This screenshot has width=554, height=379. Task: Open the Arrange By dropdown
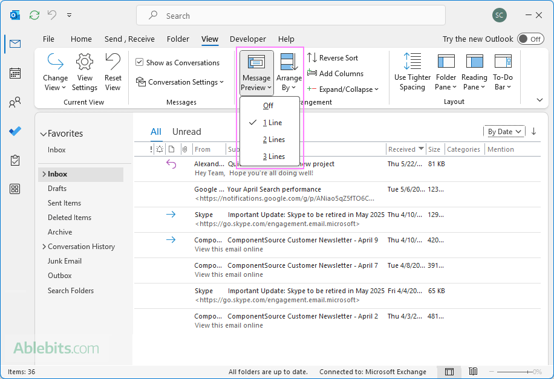[288, 72]
